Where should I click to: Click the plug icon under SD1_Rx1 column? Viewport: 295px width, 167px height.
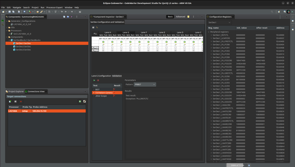[131, 45]
